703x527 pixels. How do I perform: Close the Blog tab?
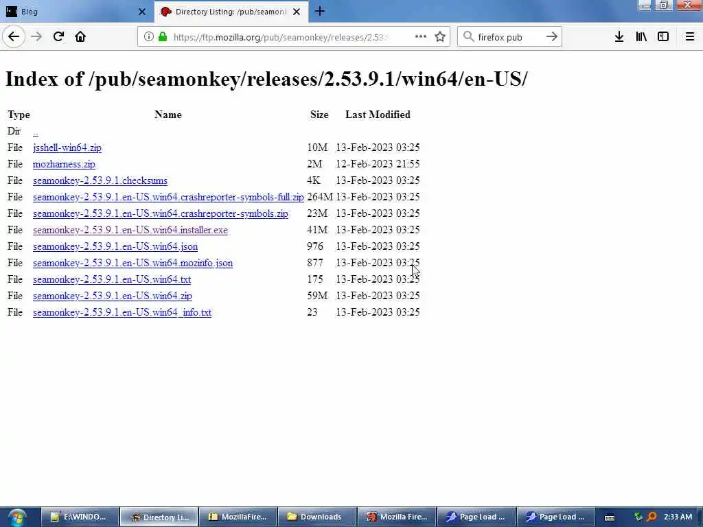click(x=142, y=12)
